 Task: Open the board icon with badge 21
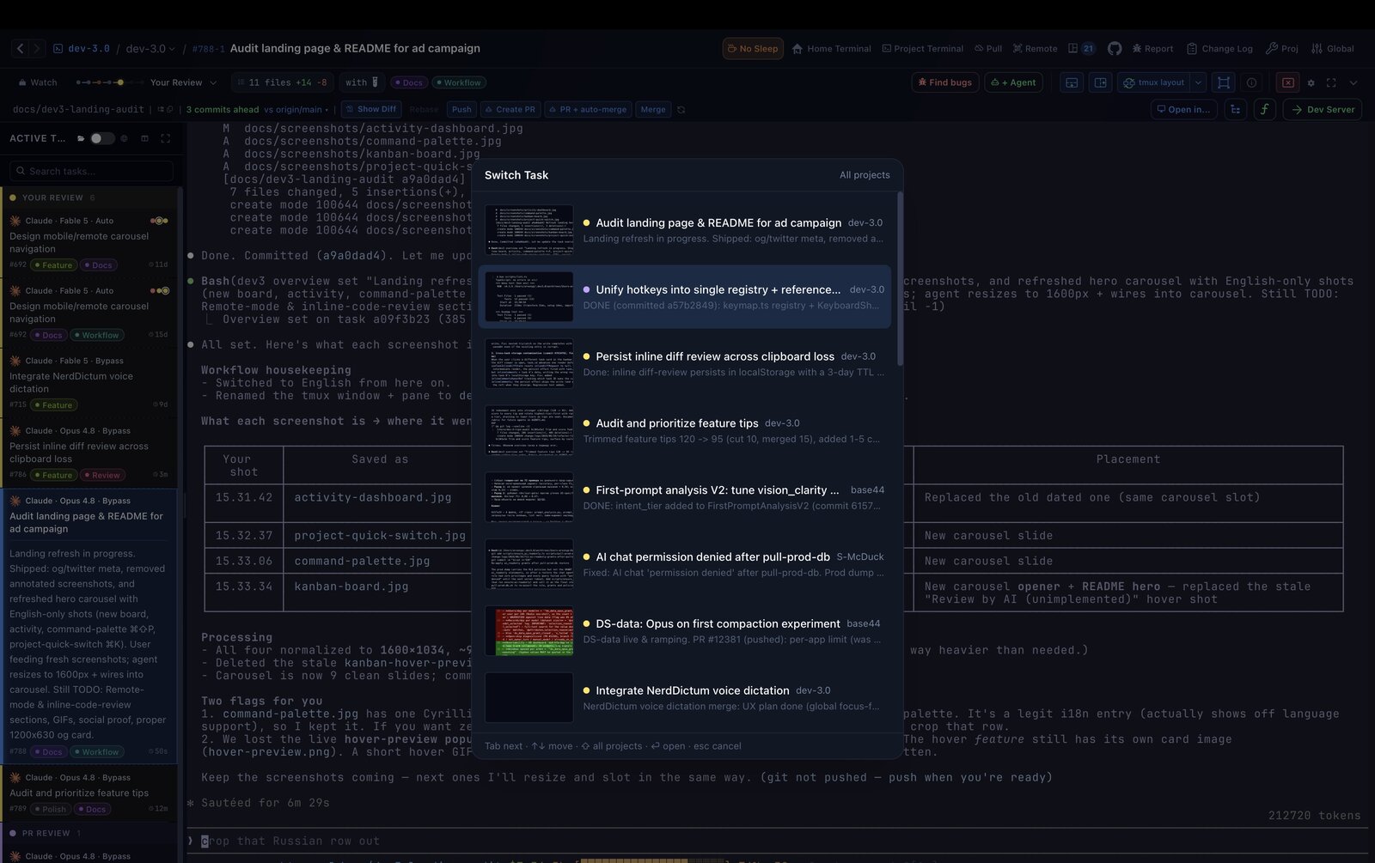1081,49
